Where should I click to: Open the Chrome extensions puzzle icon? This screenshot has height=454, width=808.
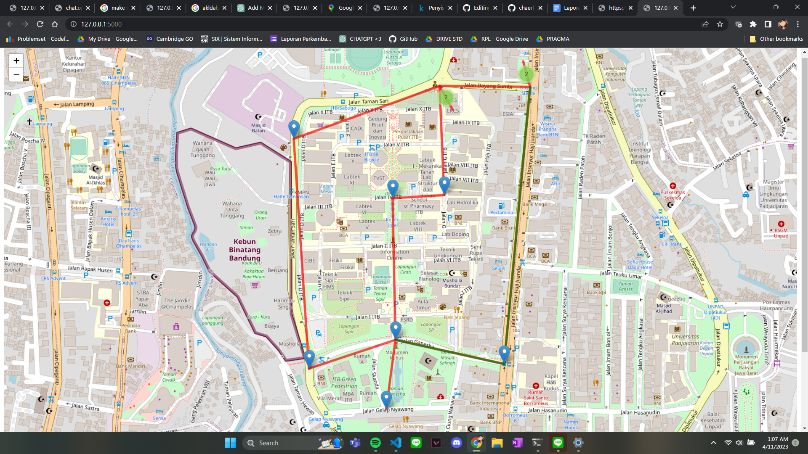pyautogui.click(x=753, y=24)
